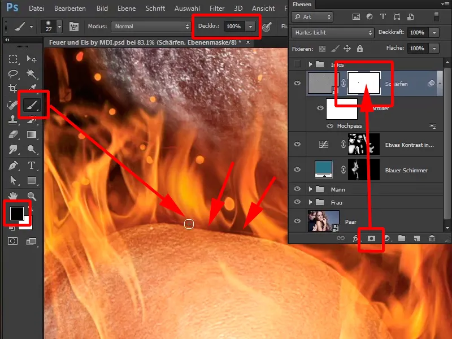The width and height of the screenshot is (452, 339).
Task: Create new adjustment layer icon
Action: (388, 238)
